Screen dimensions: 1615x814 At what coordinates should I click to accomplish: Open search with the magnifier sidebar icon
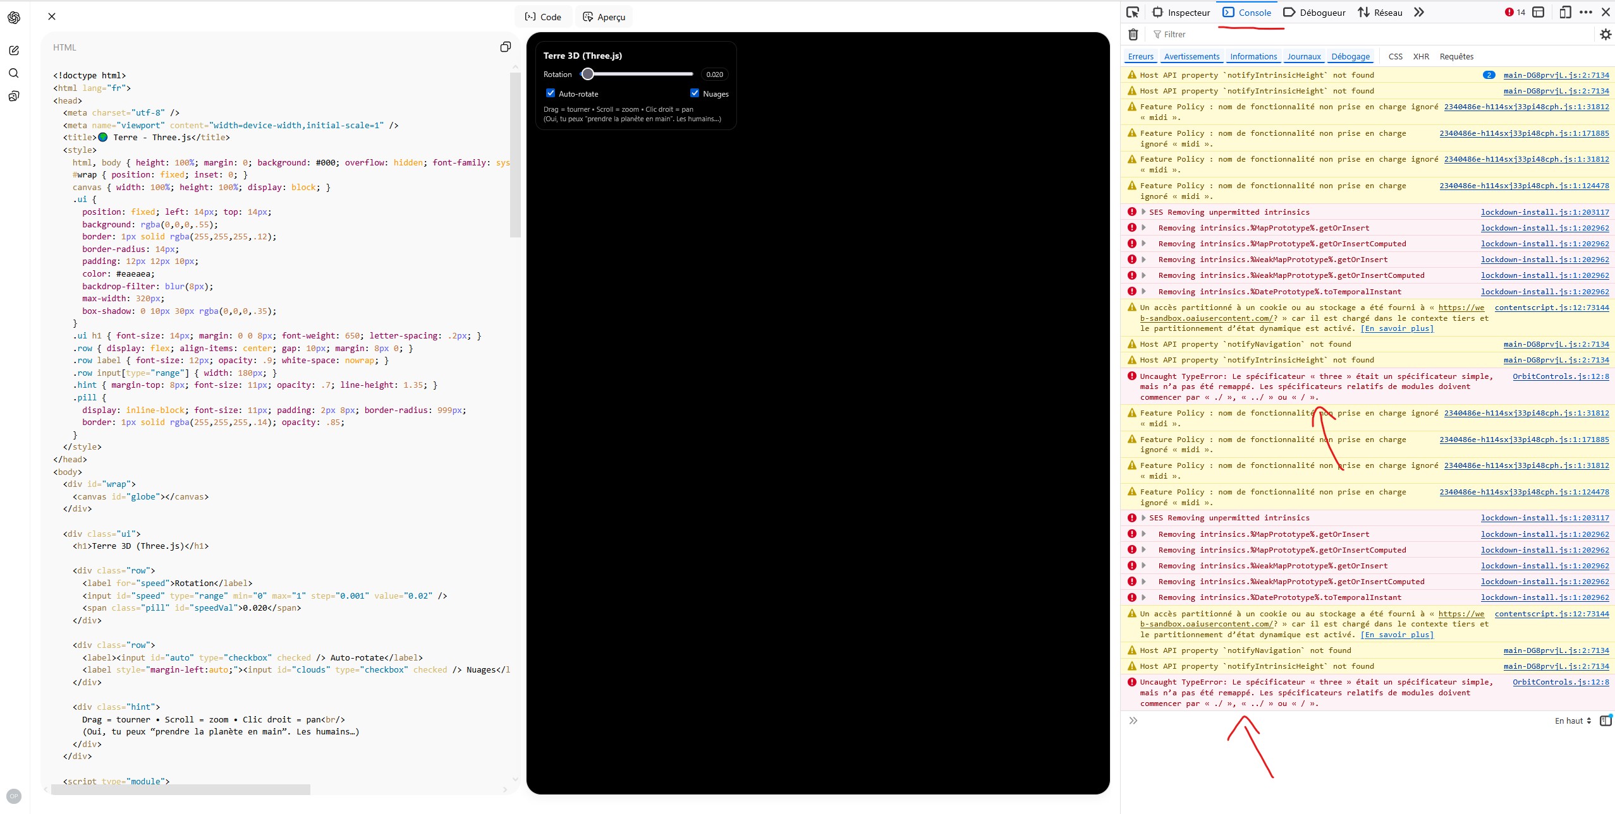coord(14,73)
